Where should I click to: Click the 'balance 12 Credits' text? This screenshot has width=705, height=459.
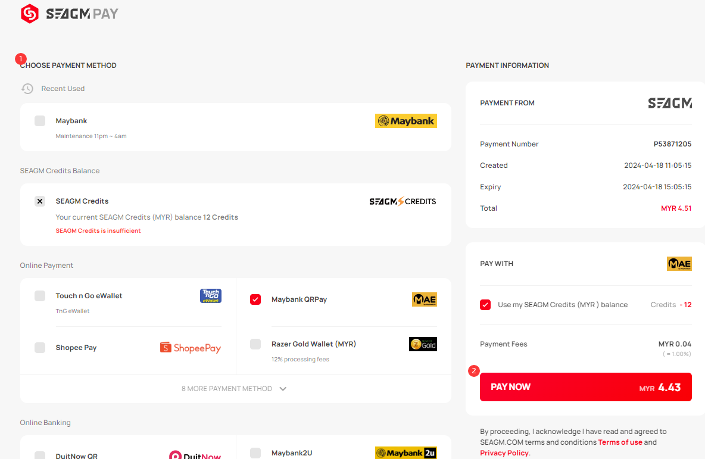click(207, 217)
